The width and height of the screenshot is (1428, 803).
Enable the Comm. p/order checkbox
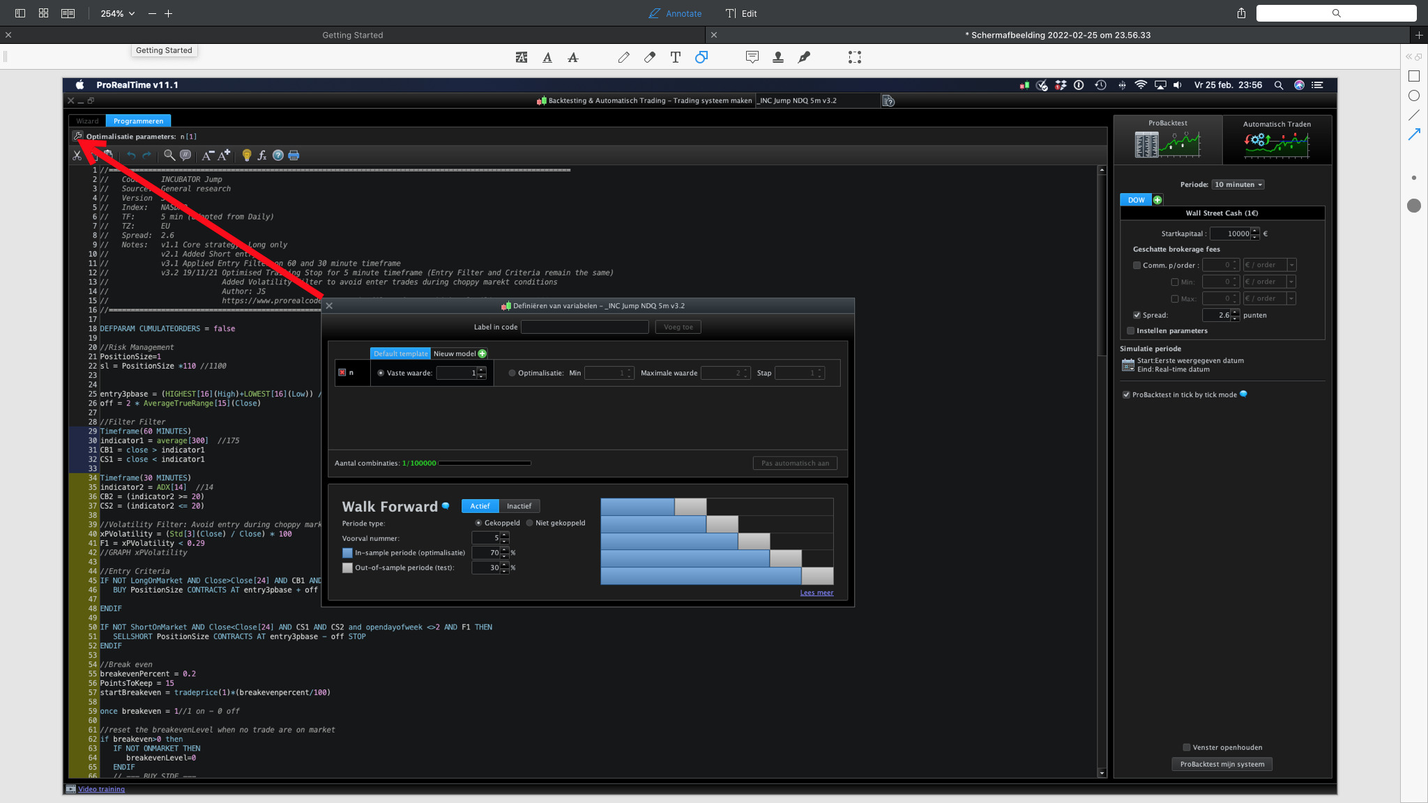[1137, 265]
